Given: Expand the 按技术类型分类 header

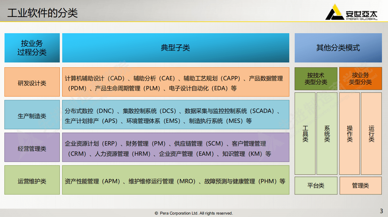Looking at the screenshot, I should point(316,79).
